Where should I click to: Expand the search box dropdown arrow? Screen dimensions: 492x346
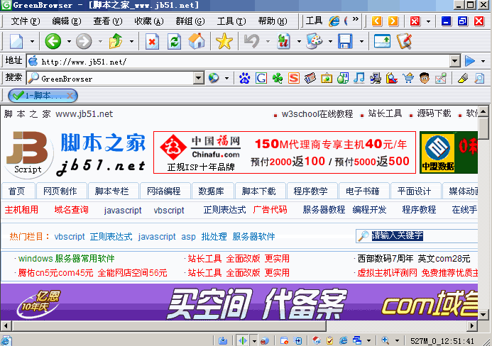click(199, 78)
